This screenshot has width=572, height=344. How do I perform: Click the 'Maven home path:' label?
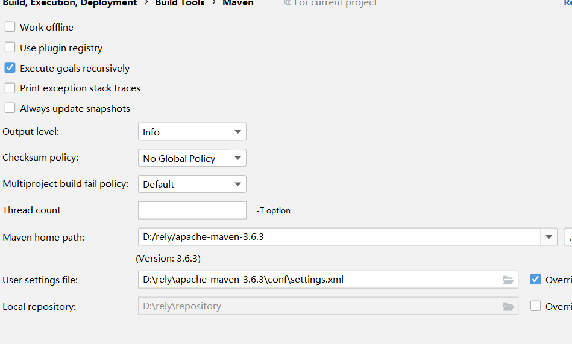click(43, 238)
